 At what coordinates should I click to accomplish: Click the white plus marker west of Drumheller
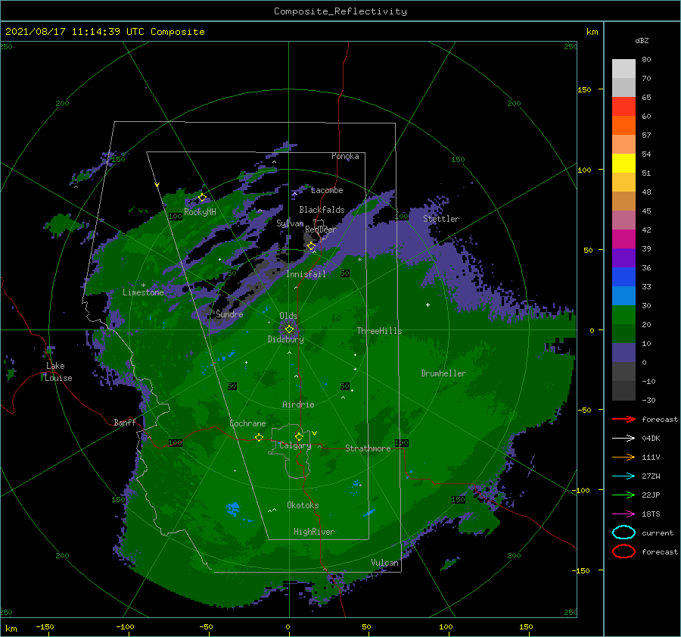point(428,304)
